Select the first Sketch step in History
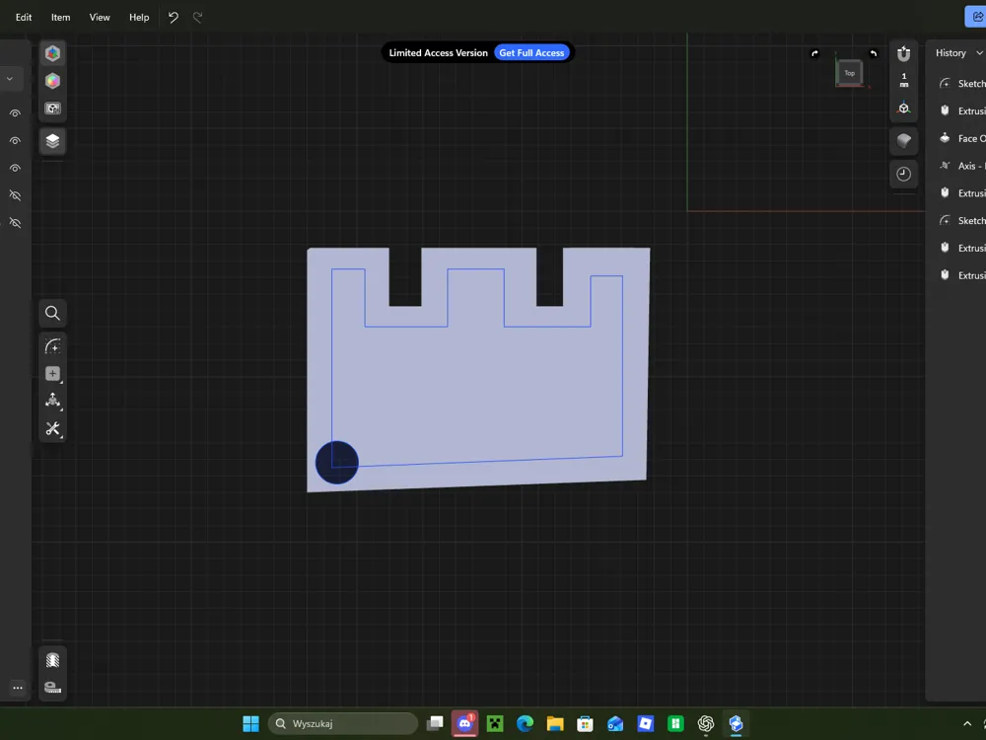Screen dimensions: 986x740 pos(961,84)
